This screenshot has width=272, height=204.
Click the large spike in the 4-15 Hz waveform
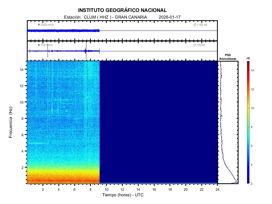86,51
